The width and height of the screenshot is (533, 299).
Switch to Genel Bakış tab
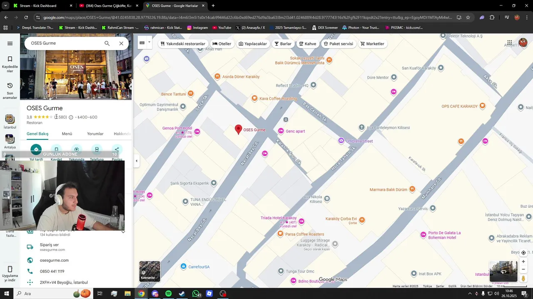[37, 134]
